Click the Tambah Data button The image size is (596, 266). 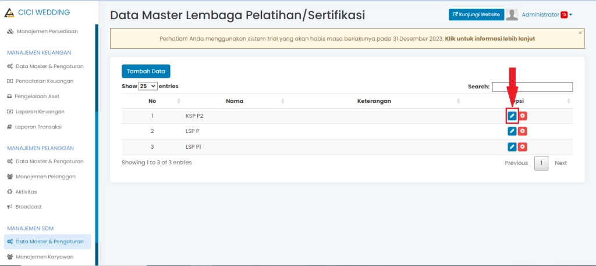pos(146,71)
